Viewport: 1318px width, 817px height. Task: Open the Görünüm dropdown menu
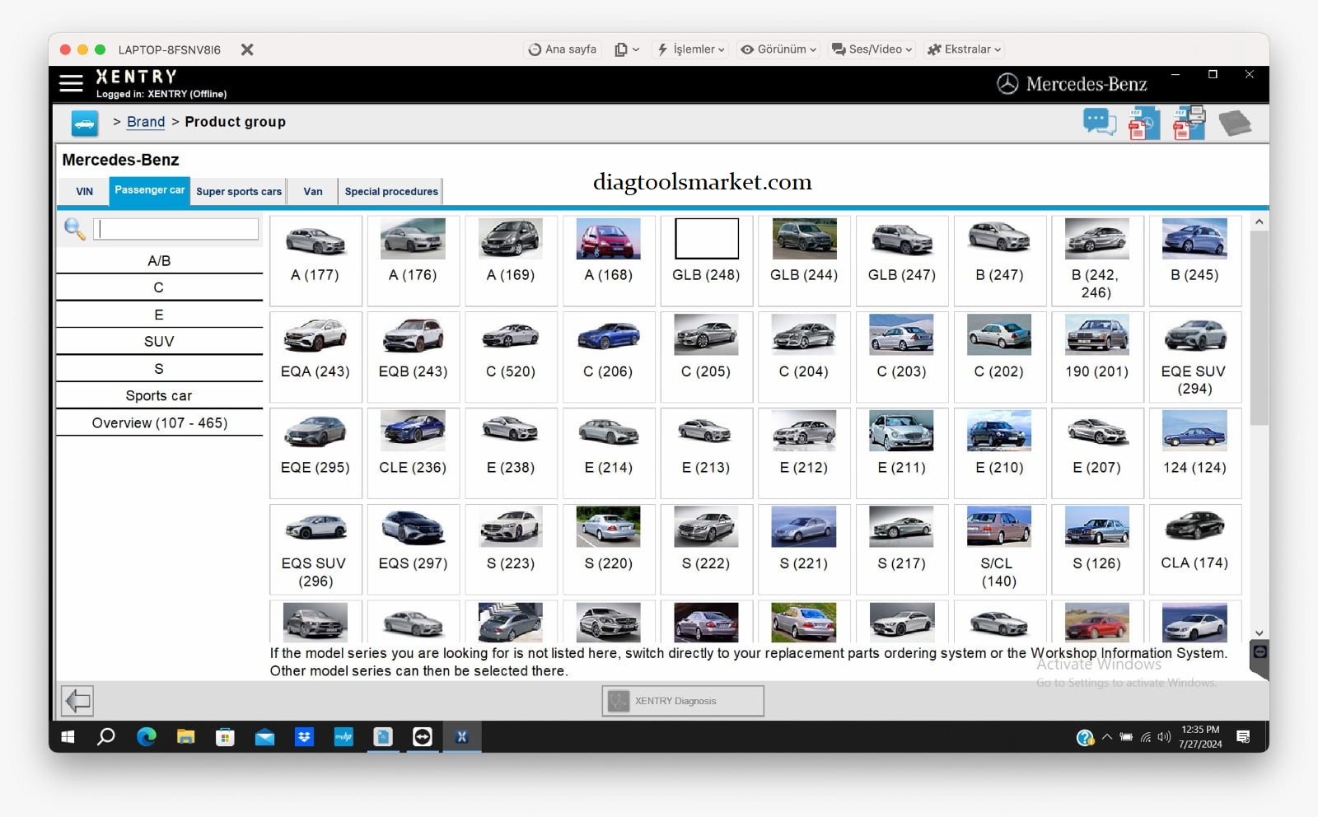pyautogui.click(x=778, y=49)
